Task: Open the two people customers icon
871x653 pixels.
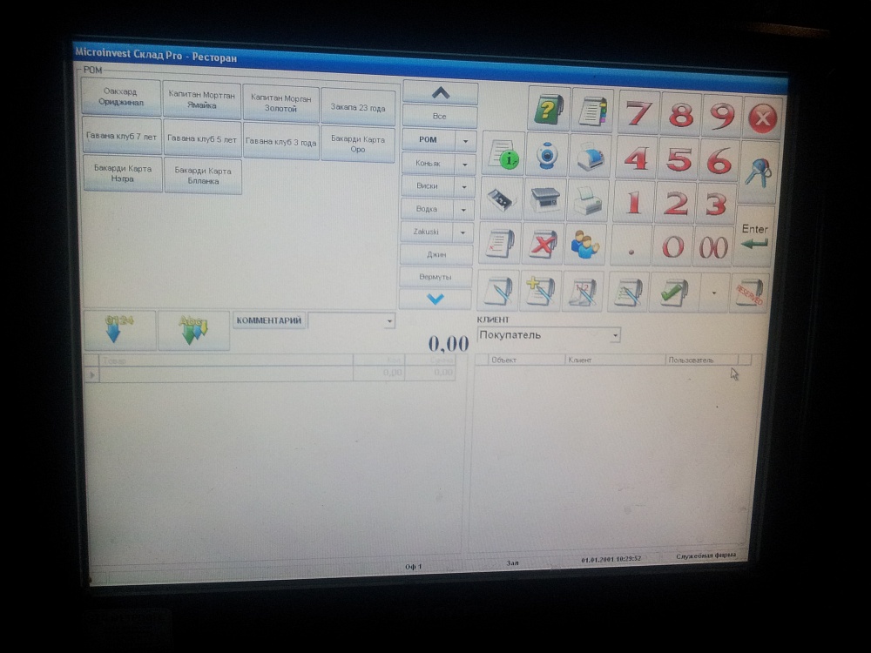Action: [586, 245]
